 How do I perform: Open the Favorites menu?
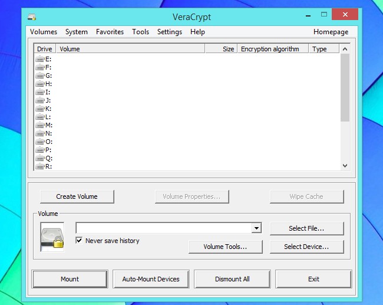pyautogui.click(x=110, y=32)
